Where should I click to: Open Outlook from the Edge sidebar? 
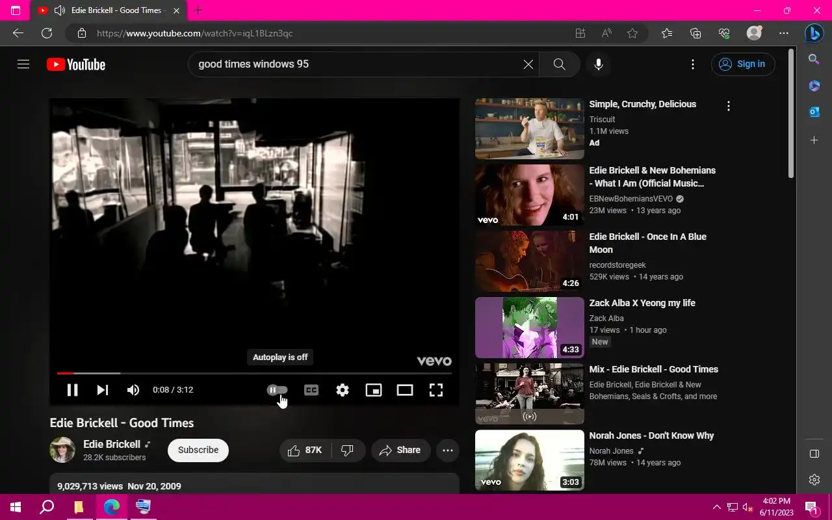[814, 112]
